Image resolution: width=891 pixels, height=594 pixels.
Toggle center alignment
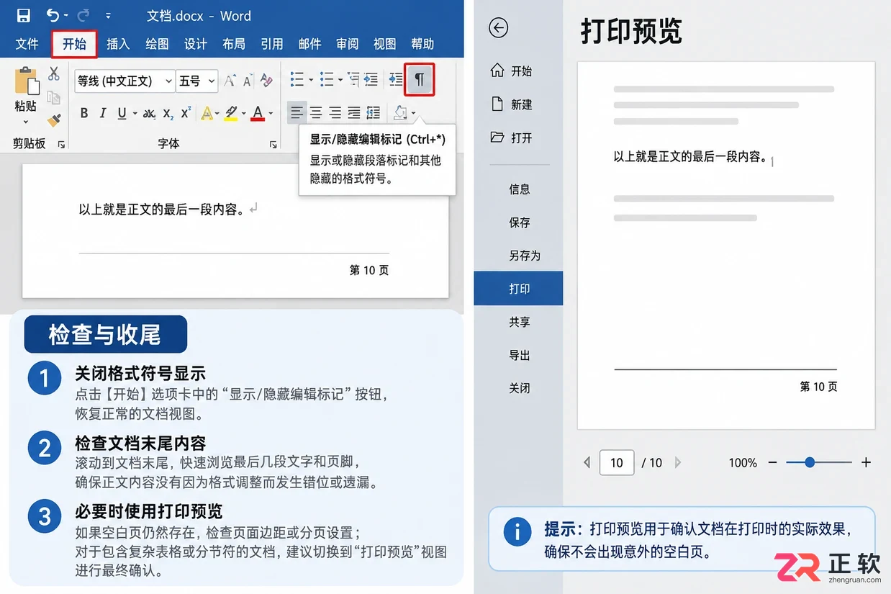[x=316, y=113]
